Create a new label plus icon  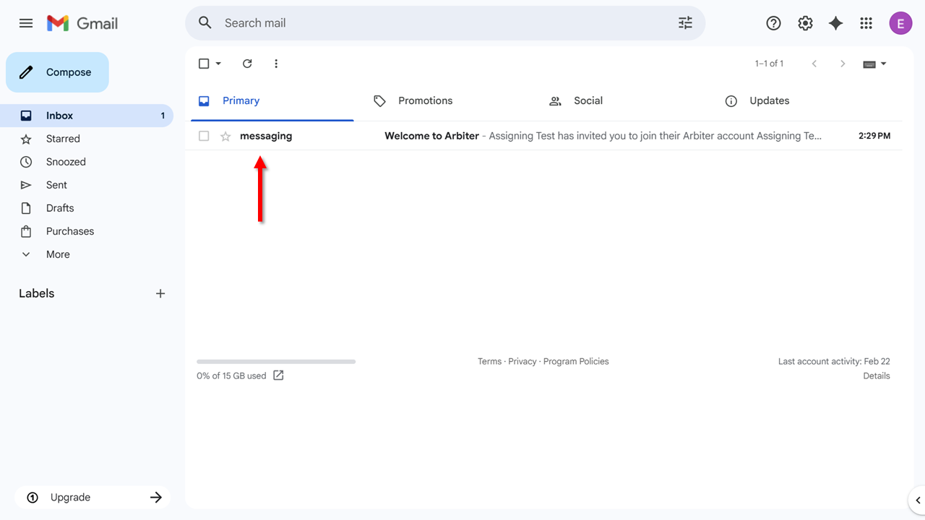pyautogui.click(x=160, y=293)
